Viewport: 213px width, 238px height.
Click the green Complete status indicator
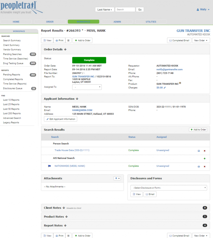89,60
